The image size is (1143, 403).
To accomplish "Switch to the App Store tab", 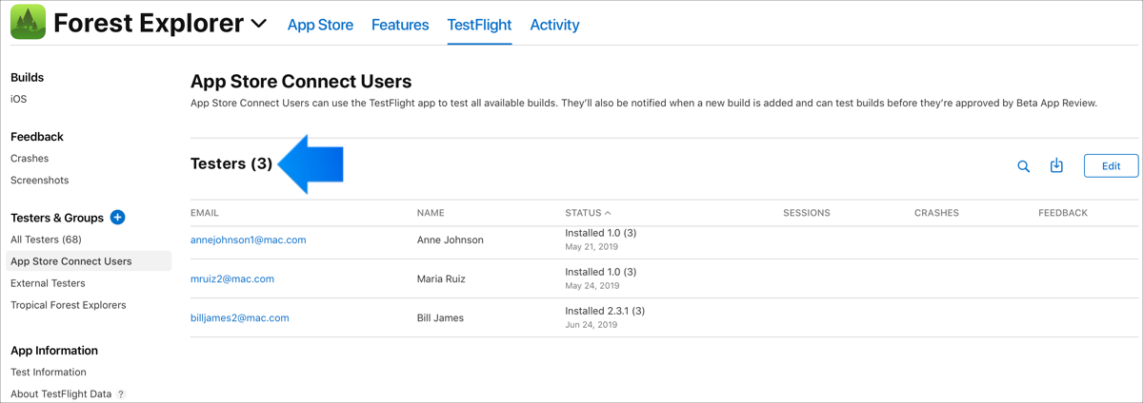I will point(320,26).
